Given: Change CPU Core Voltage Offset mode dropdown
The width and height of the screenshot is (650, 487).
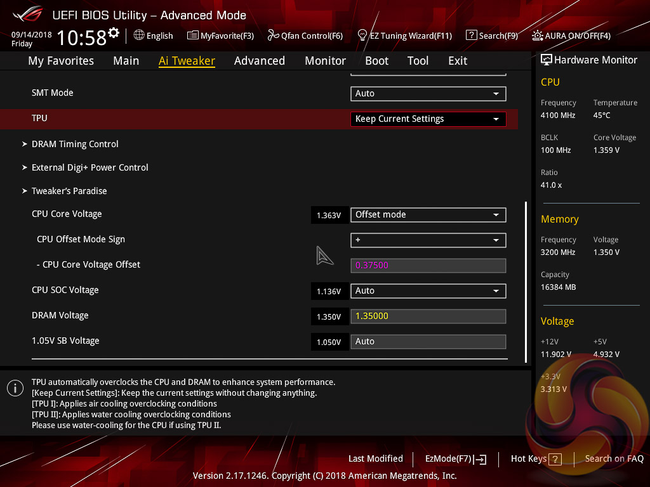Looking at the screenshot, I should click(428, 215).
